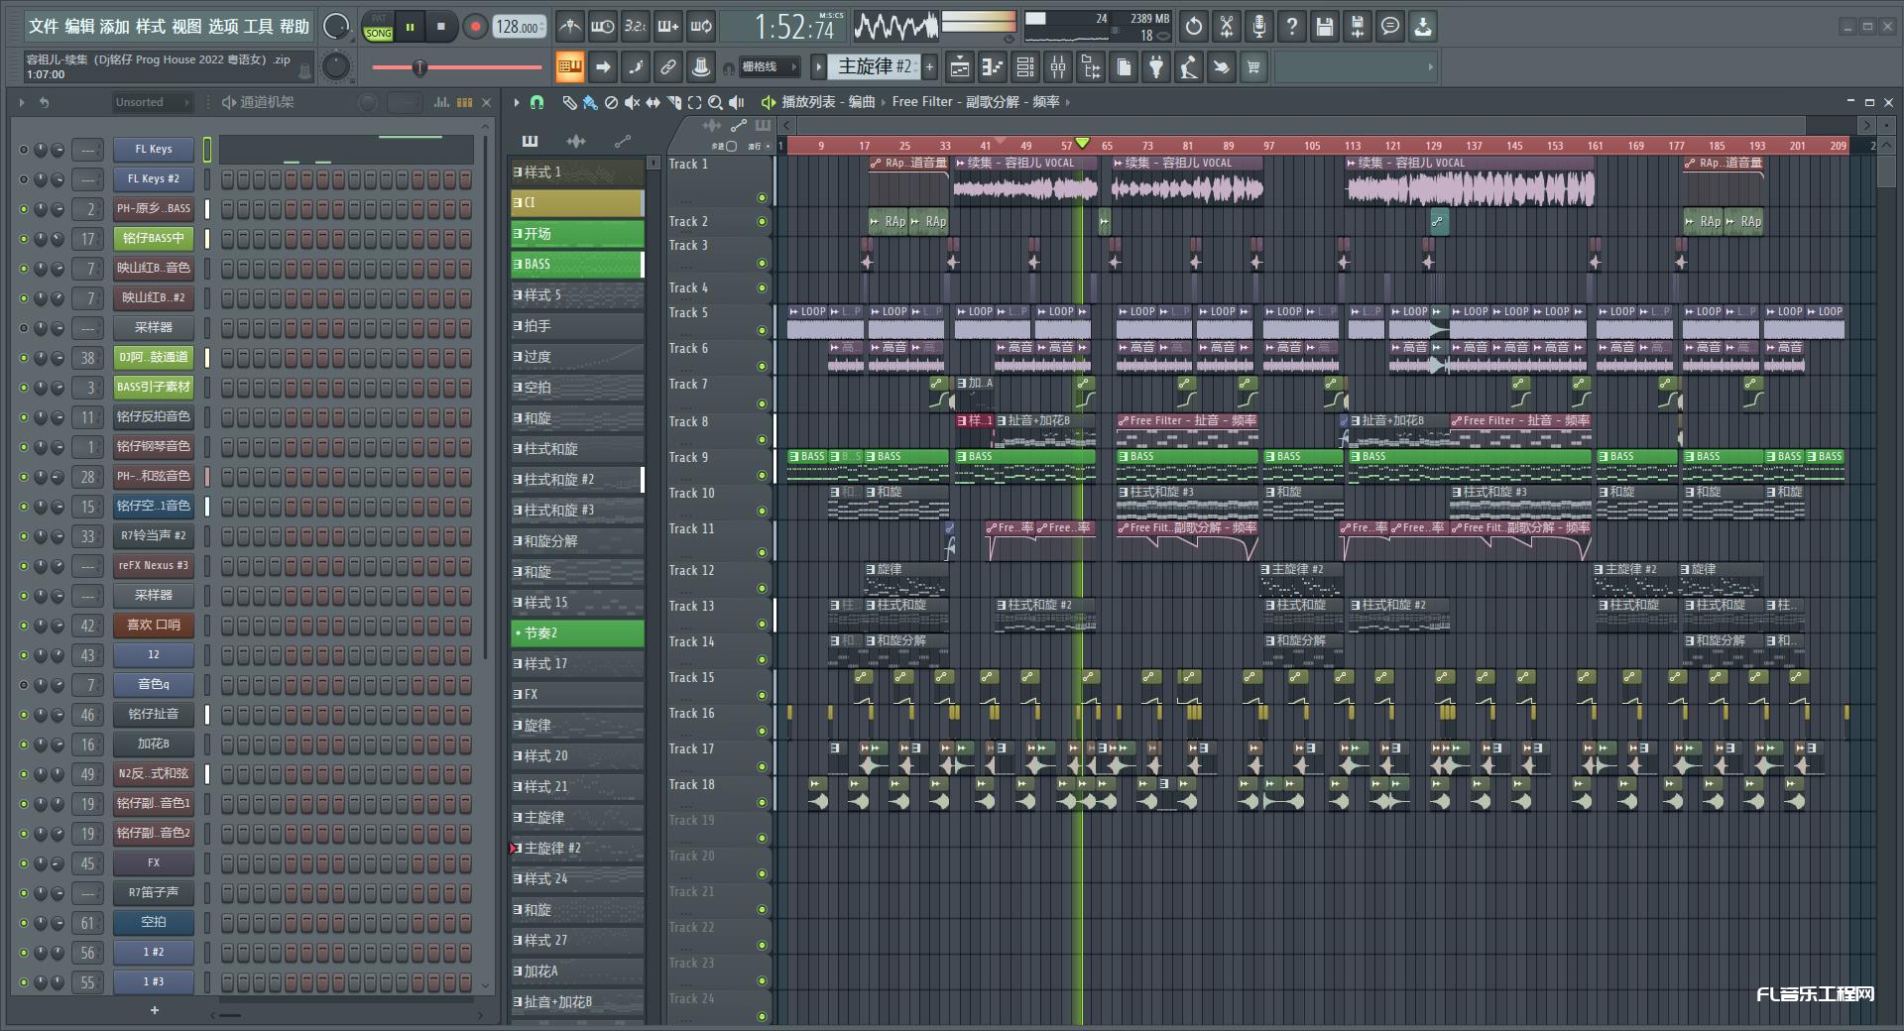Open the shopping cart content library
The image size is (1904, 1031).
tap(1253, 67)
